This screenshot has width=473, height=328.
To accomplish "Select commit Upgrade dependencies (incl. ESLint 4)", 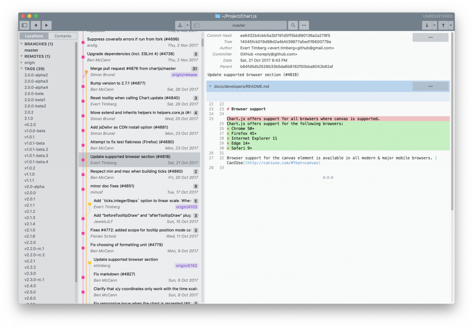I will (140, 57).
